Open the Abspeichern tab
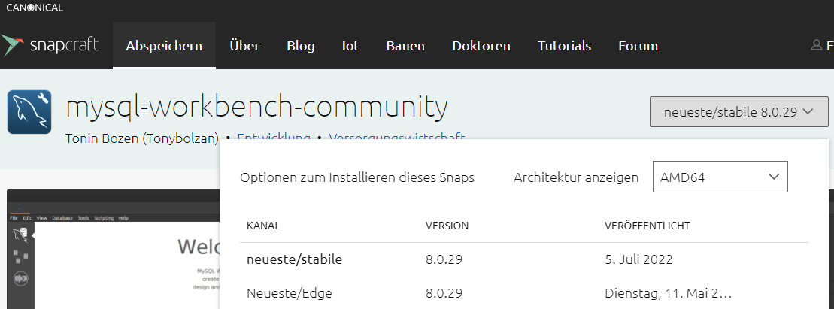Screen dimensions: 834x309 click(164, 46)
